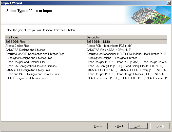Select CADSTAR Designs and Libraries

point(86,50)
